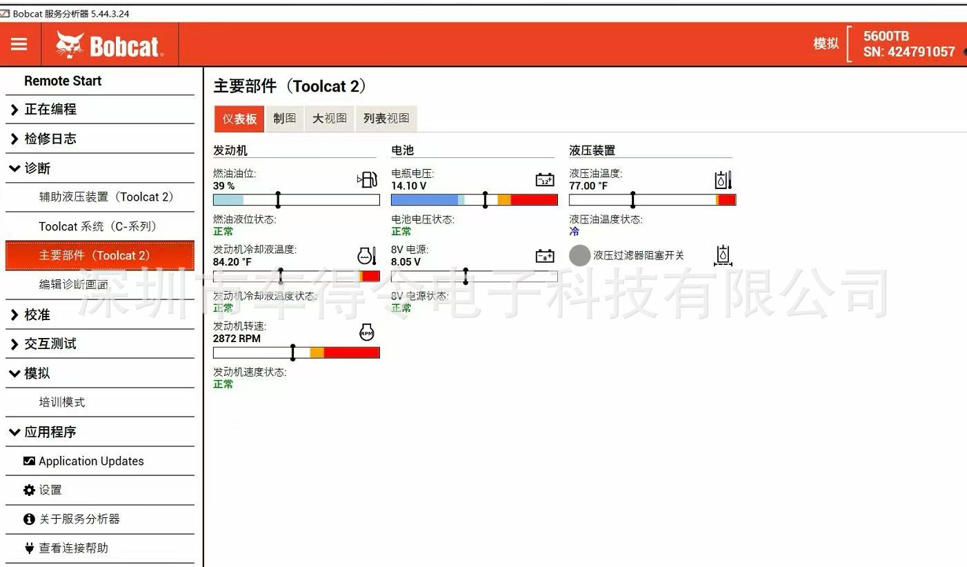
Task: Click the 8.05 V value
Action: (x=406, y=262)
